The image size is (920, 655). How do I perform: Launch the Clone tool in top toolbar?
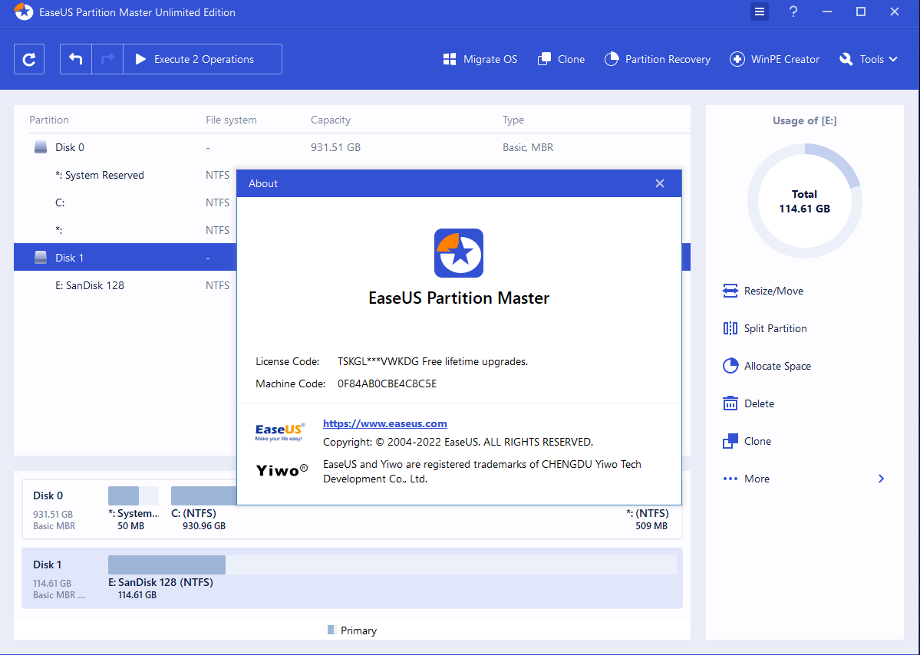pos(562,59)
